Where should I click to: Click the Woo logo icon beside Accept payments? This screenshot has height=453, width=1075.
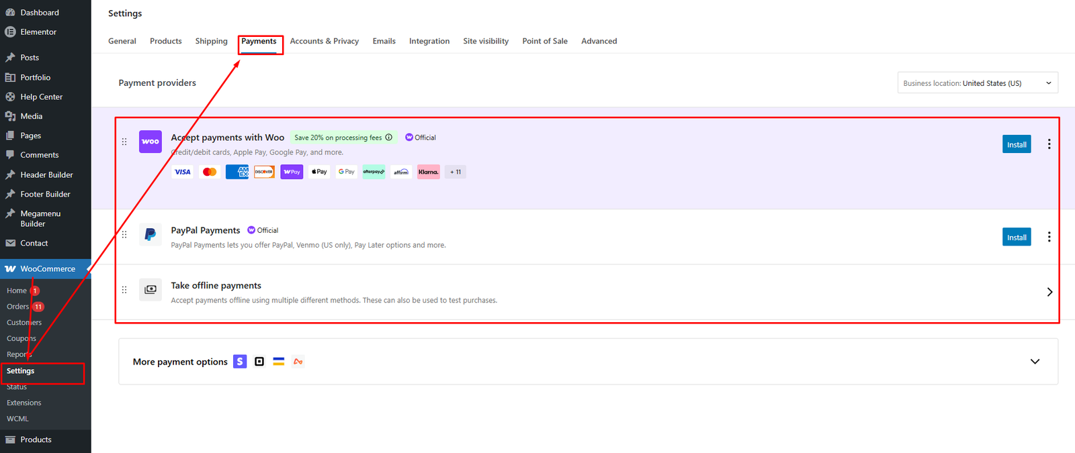[150, 142]
